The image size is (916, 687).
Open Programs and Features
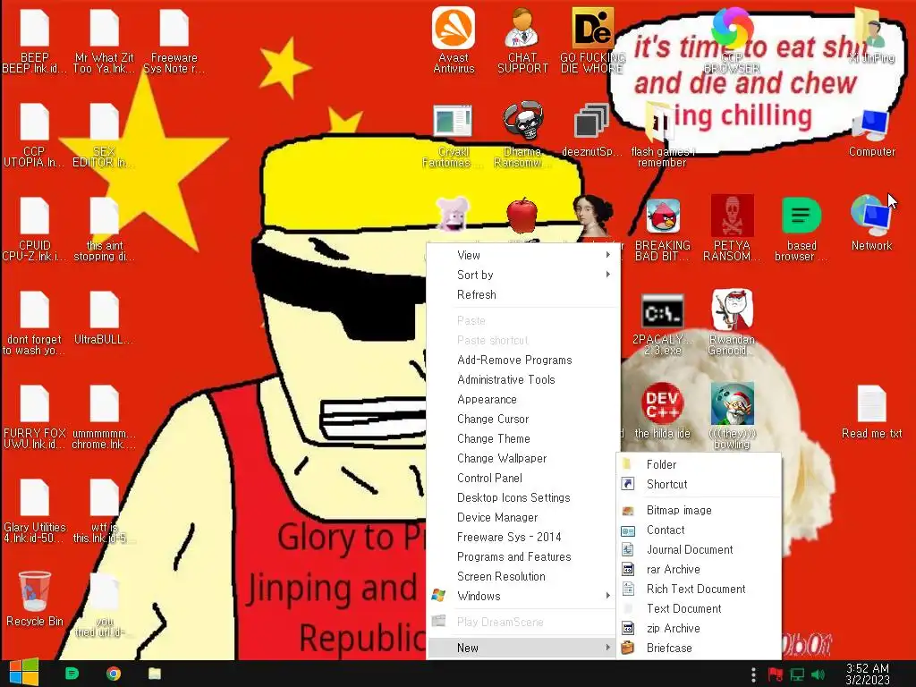coord(522,556)
